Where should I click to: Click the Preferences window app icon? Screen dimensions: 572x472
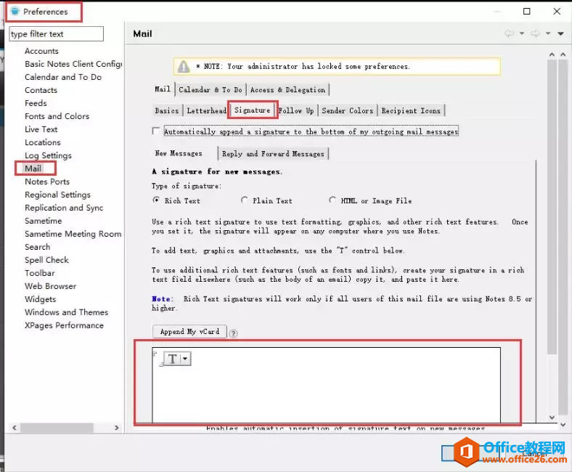click(15, 12)
